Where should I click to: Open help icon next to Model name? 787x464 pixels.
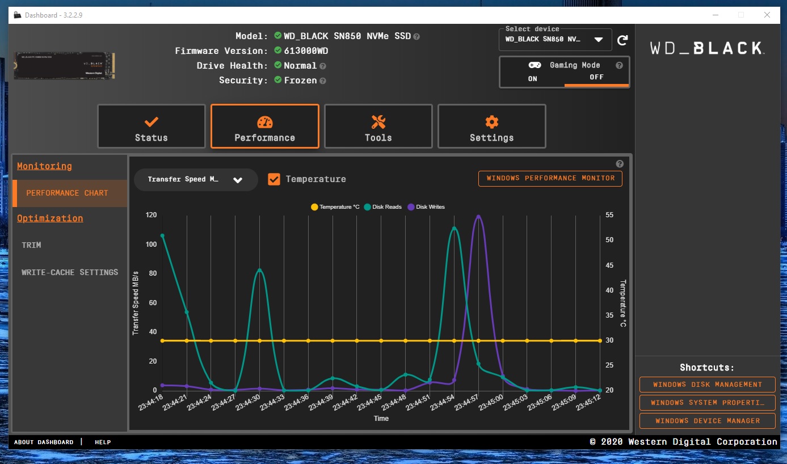coord(416,36)
